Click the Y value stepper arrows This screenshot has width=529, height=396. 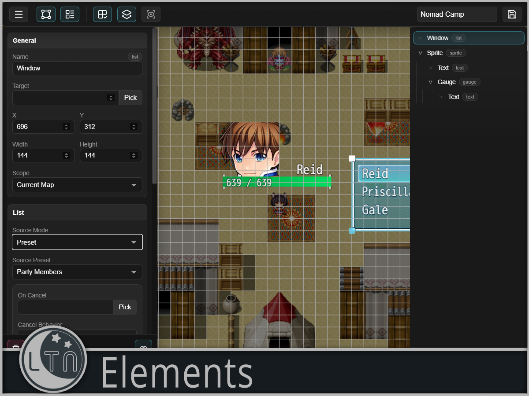tap(134, 127)
